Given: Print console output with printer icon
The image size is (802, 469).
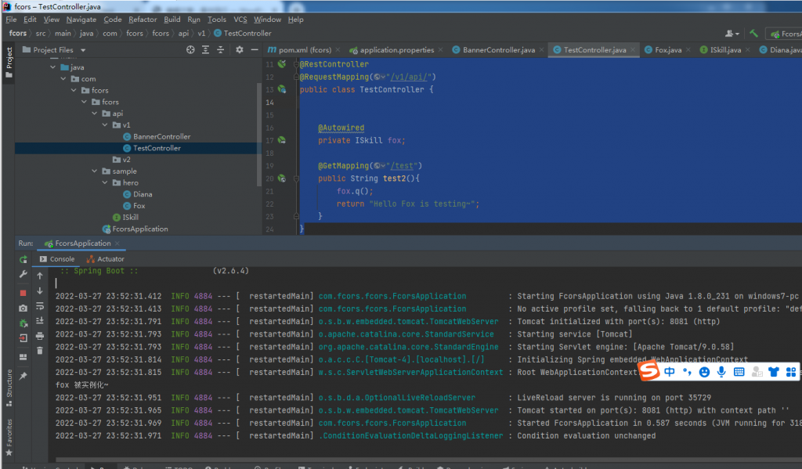Looking at the screenshot, I should (40, 336).
